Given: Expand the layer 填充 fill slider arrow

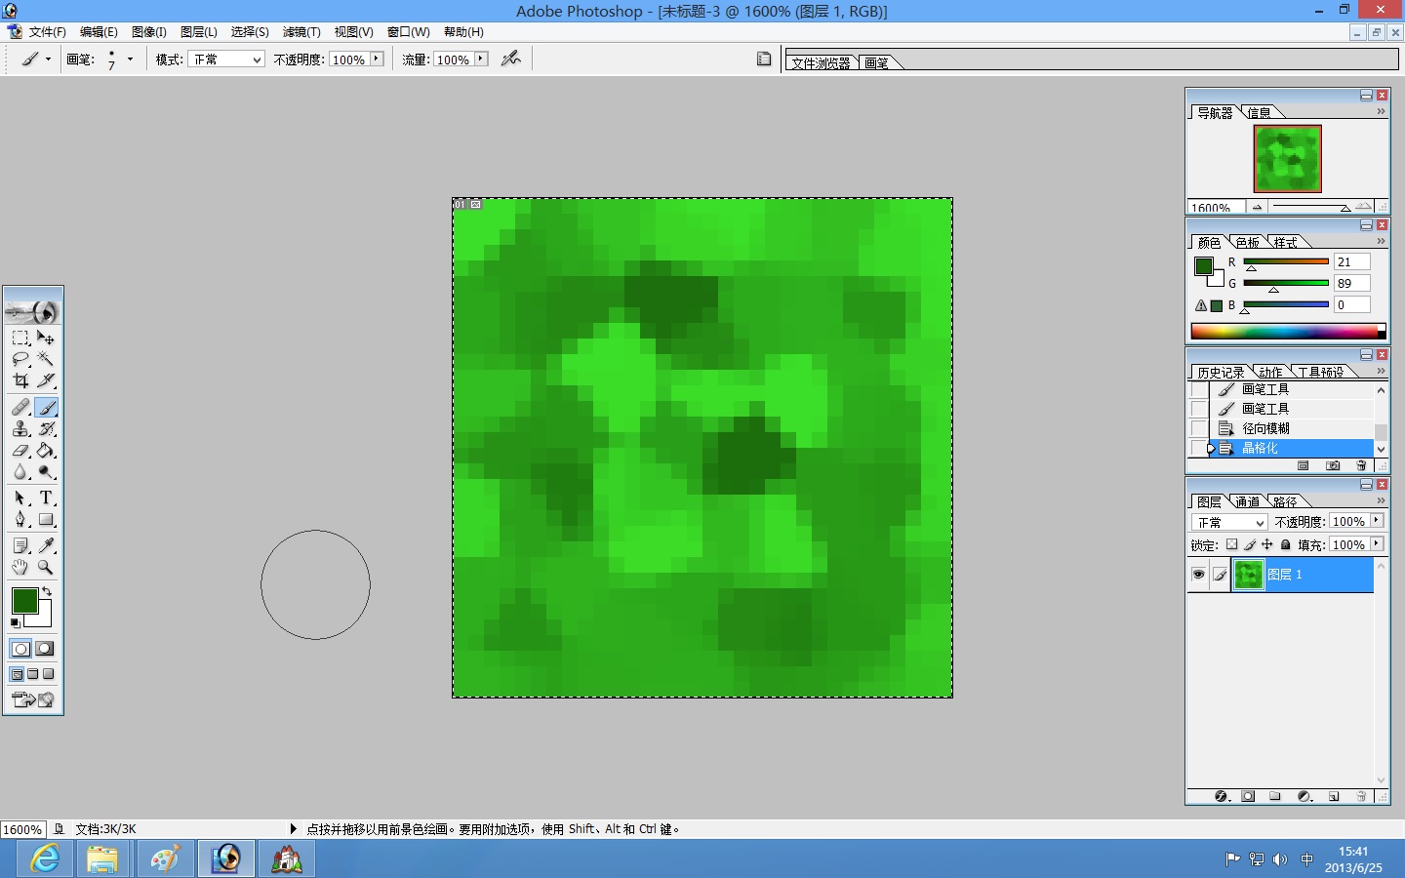Looking at the screenshot, I should tap(1377, 544).
